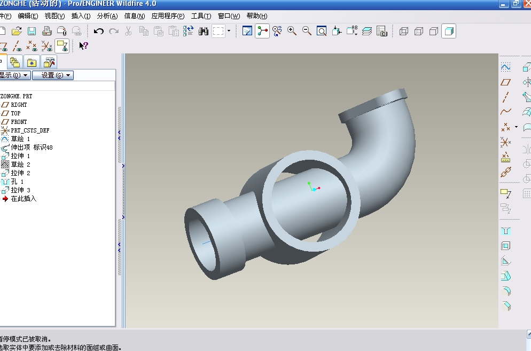Viewport: 531px width, 351px height.
Task: Create a datum axis from the right toolbar
Action: tap(505, 97)
